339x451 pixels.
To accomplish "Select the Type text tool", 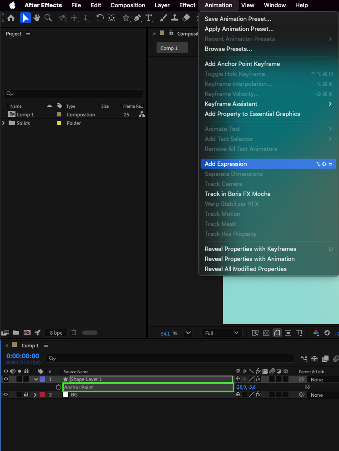I will pyautogui.click(x=149, y=18).
